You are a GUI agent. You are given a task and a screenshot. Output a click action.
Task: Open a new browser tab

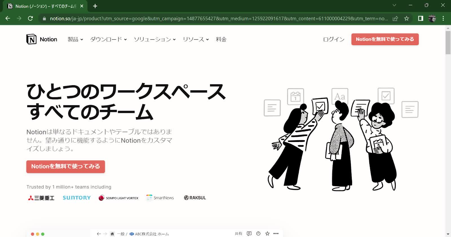coord(95,6)
